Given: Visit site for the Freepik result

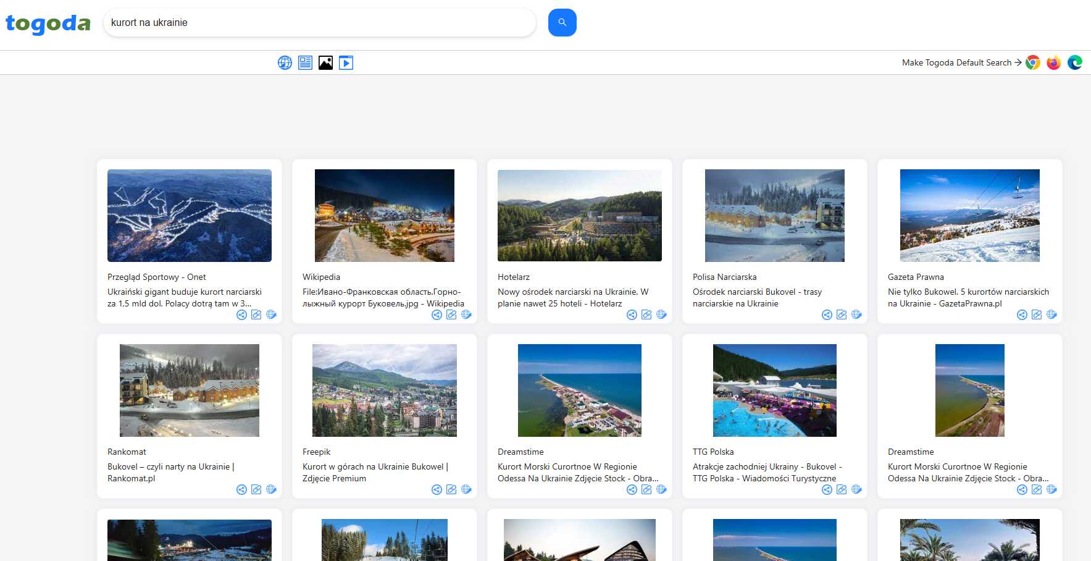Looking at the screenshot, I should click(466, 489).
